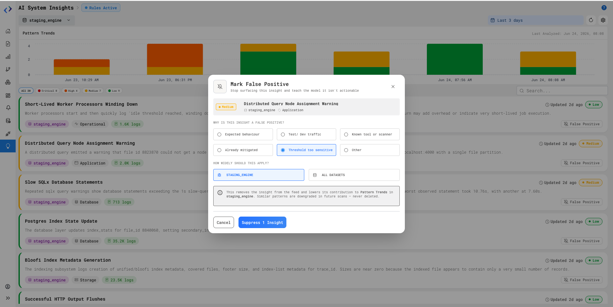Open the Successful HTTP Output Flushes insight

point(65,299)
